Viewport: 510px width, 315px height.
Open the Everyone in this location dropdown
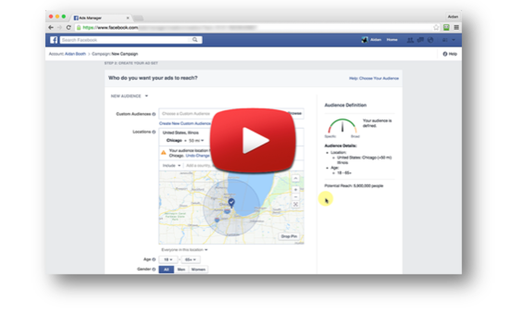tap(184, 250)
